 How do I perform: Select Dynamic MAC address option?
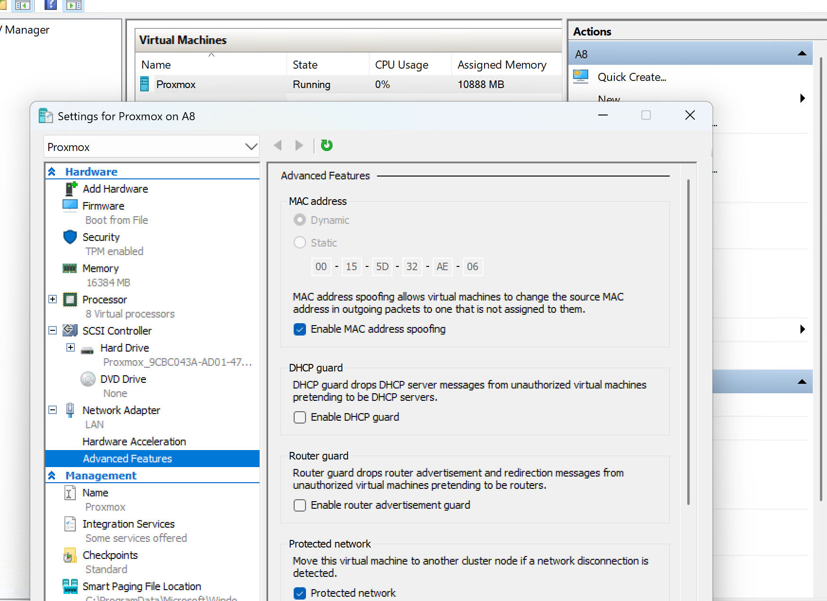coord(300,220)
